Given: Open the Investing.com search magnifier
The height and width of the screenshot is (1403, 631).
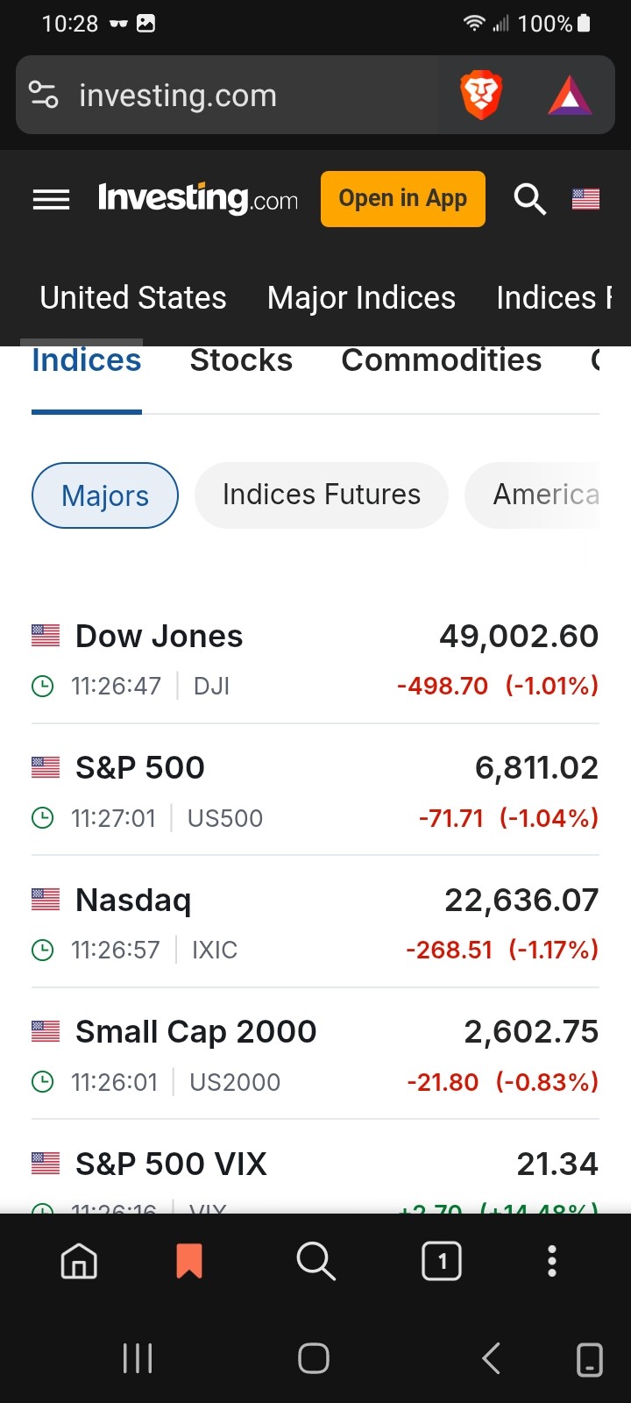Looking at the screenshot, I should click(529, 200).
